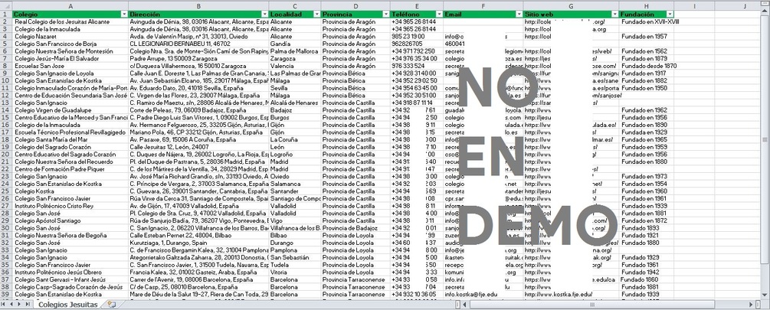Click Select All corner of grid

pos(6,6)
